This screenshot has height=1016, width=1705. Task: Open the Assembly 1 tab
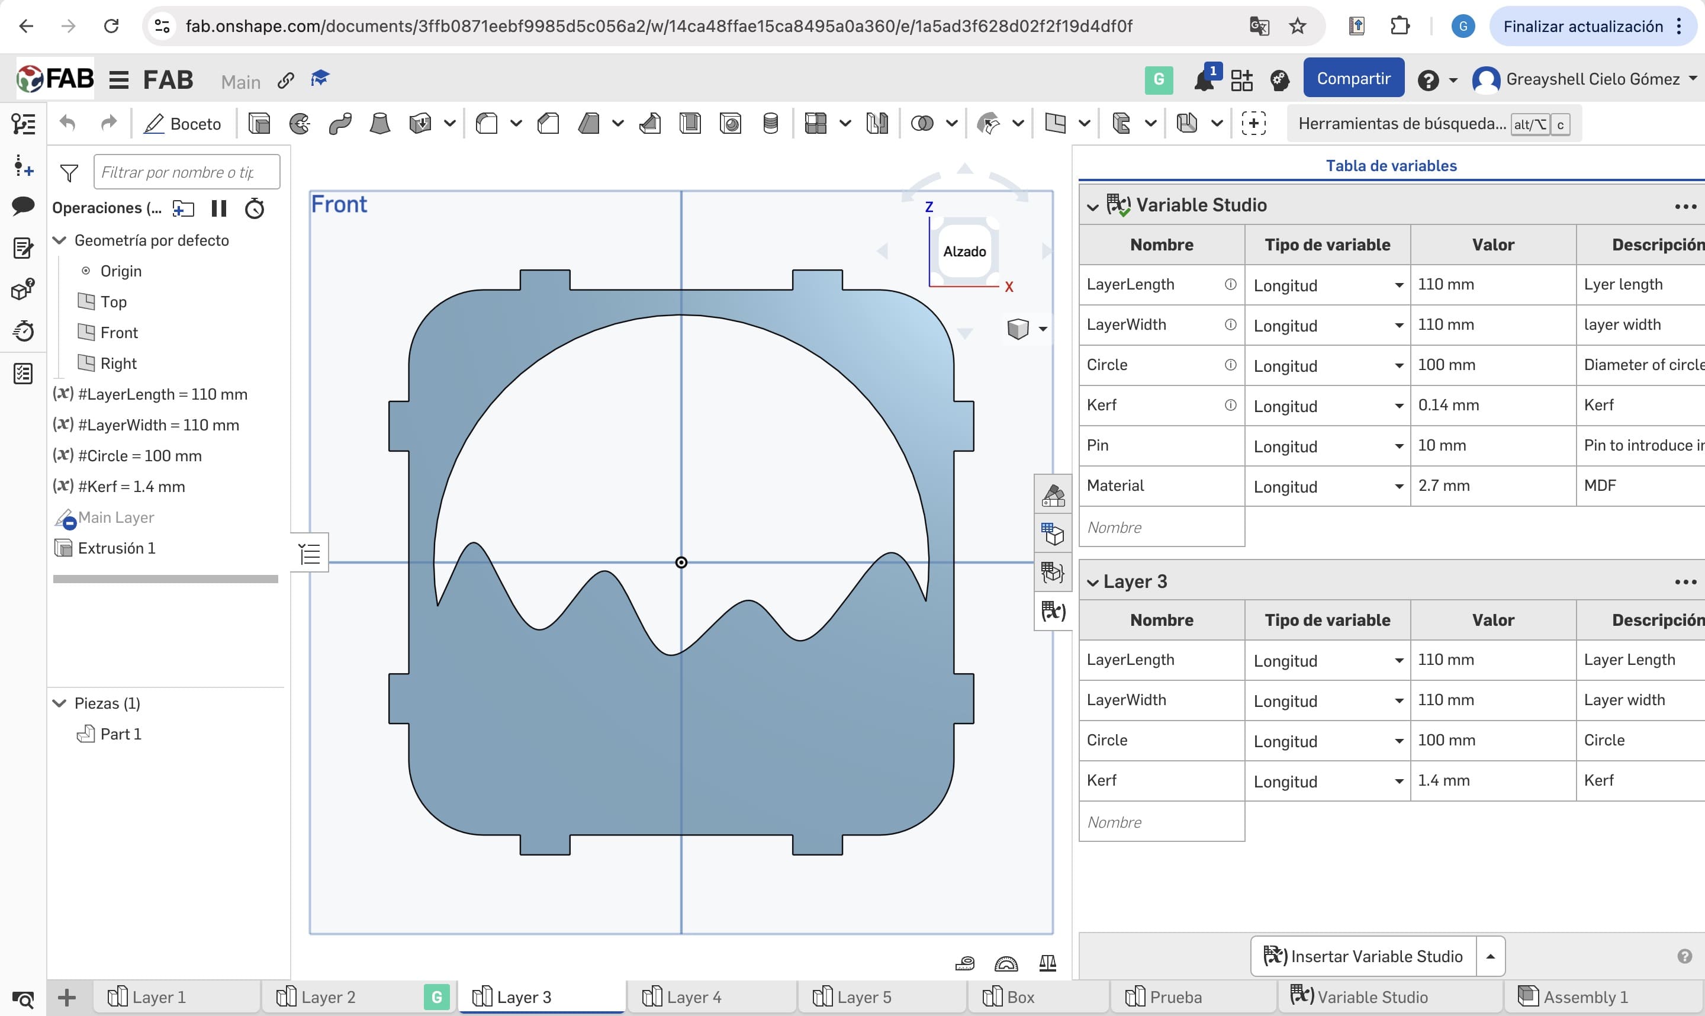[x=1585, y=997]
